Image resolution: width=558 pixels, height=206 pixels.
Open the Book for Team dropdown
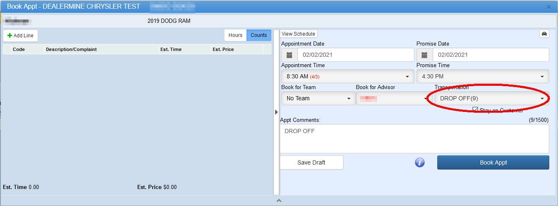tap(318, 98)
